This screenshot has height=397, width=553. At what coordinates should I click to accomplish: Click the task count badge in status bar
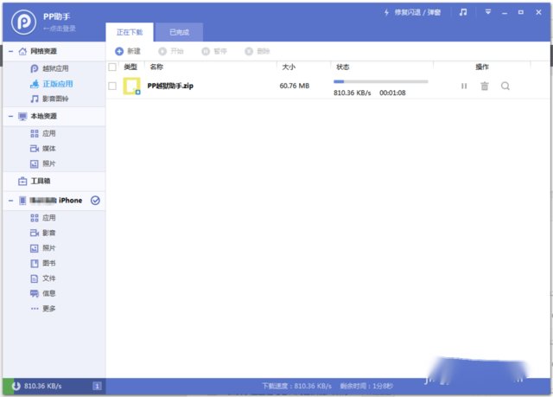click(97, 386)
